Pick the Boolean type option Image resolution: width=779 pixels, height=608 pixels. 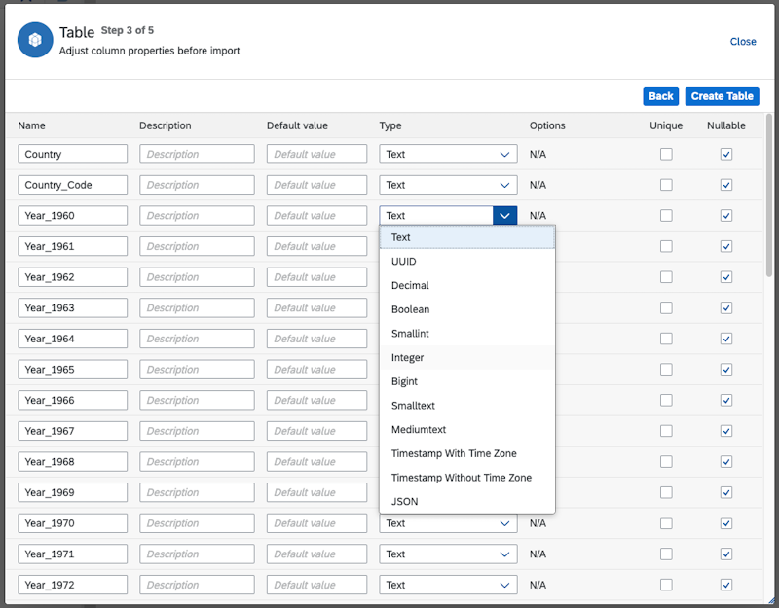pyautogui.click(x=467, y=309)
